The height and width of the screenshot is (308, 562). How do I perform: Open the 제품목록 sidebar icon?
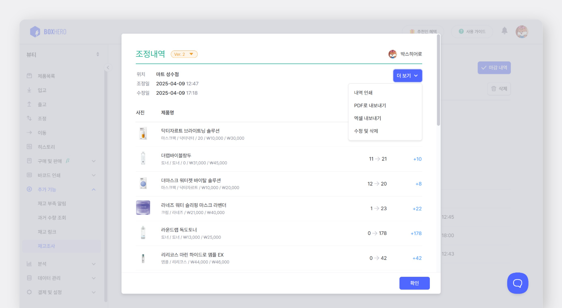point(29,76)
